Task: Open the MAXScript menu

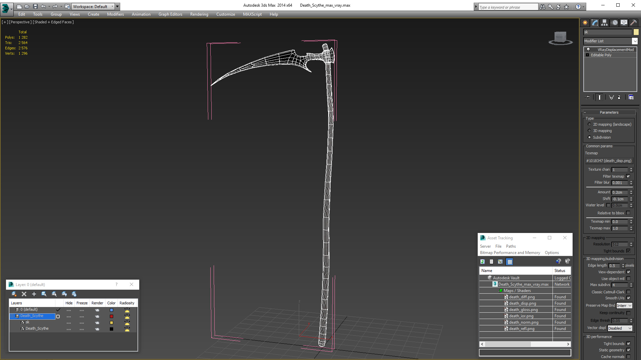Action: coord(252,14)
